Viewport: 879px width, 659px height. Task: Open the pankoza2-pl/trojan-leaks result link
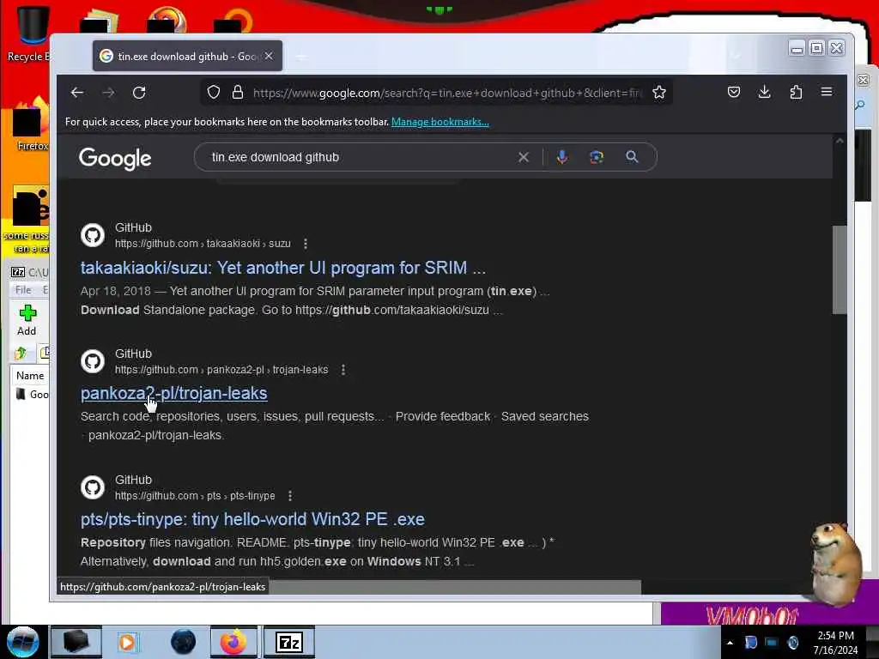[x=173, y=393]
